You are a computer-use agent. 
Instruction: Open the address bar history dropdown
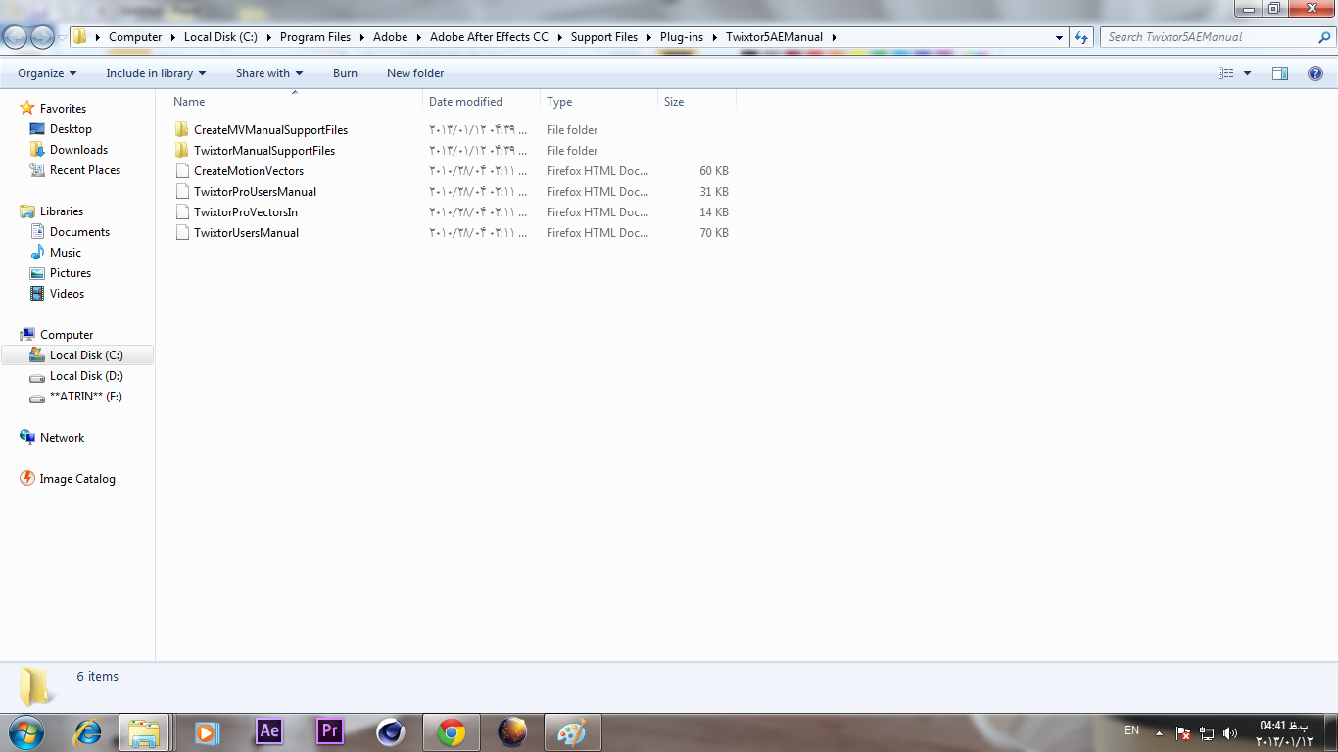[x=1060, y=37]
